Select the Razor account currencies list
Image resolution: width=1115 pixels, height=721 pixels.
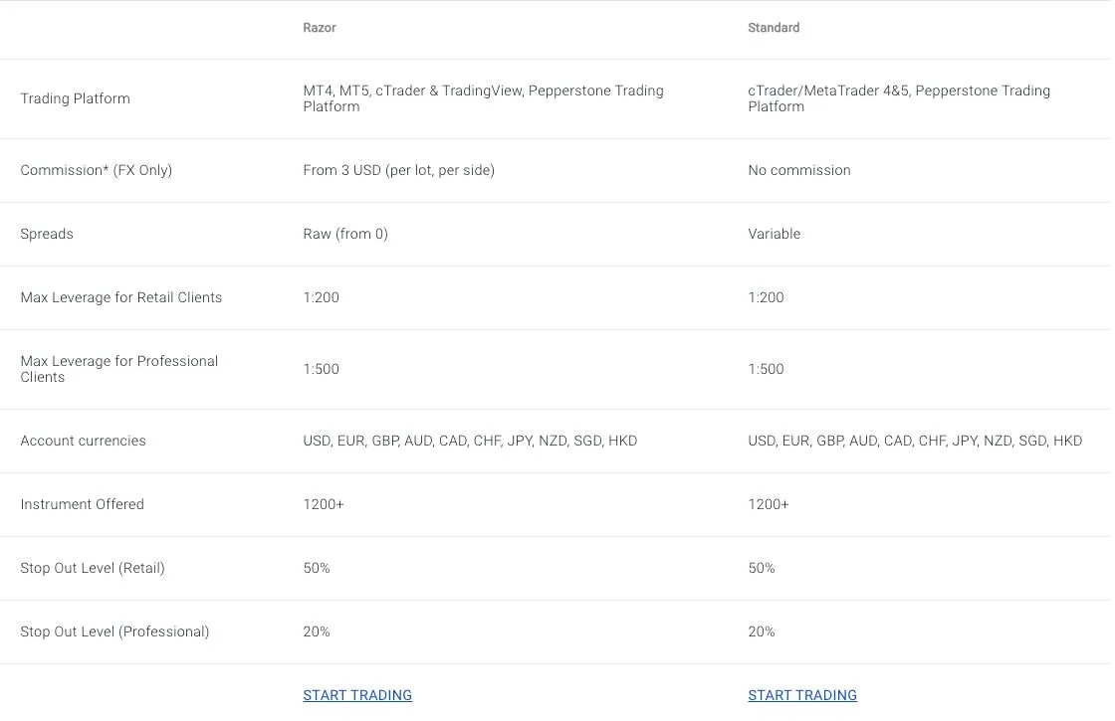pos(470,441)
